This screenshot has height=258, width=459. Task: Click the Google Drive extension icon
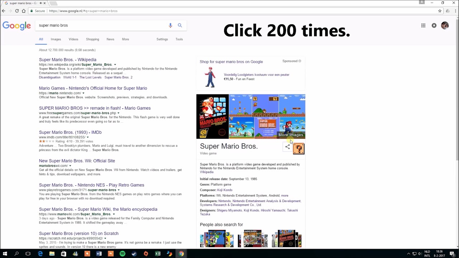(448, 11)
